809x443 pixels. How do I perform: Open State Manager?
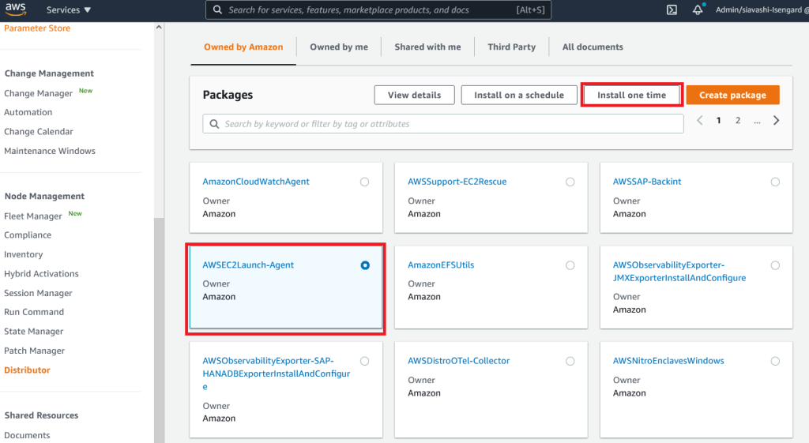(x=33, y=331)
